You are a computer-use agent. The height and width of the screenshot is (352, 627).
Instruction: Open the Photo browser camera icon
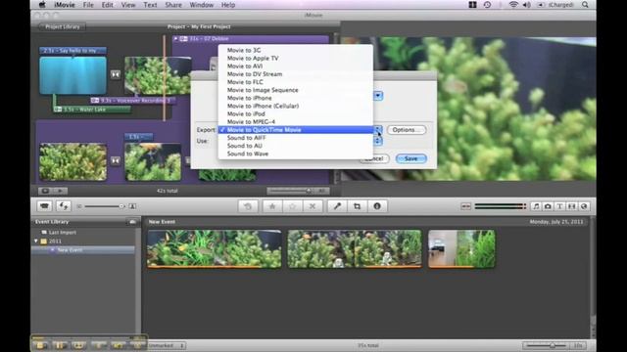pyautogui.click(x=548, y=206)
